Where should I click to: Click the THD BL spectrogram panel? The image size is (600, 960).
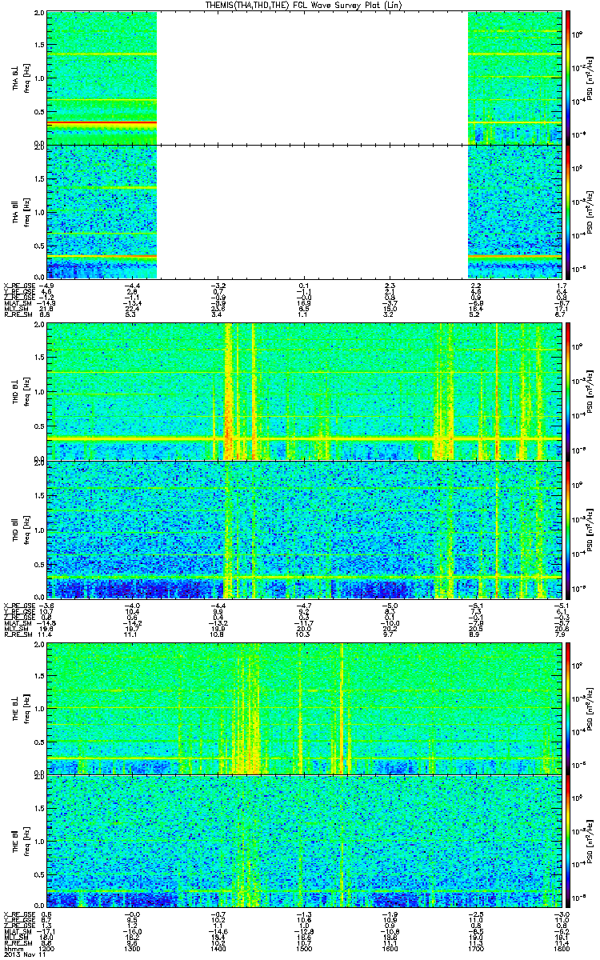[305, 392]
